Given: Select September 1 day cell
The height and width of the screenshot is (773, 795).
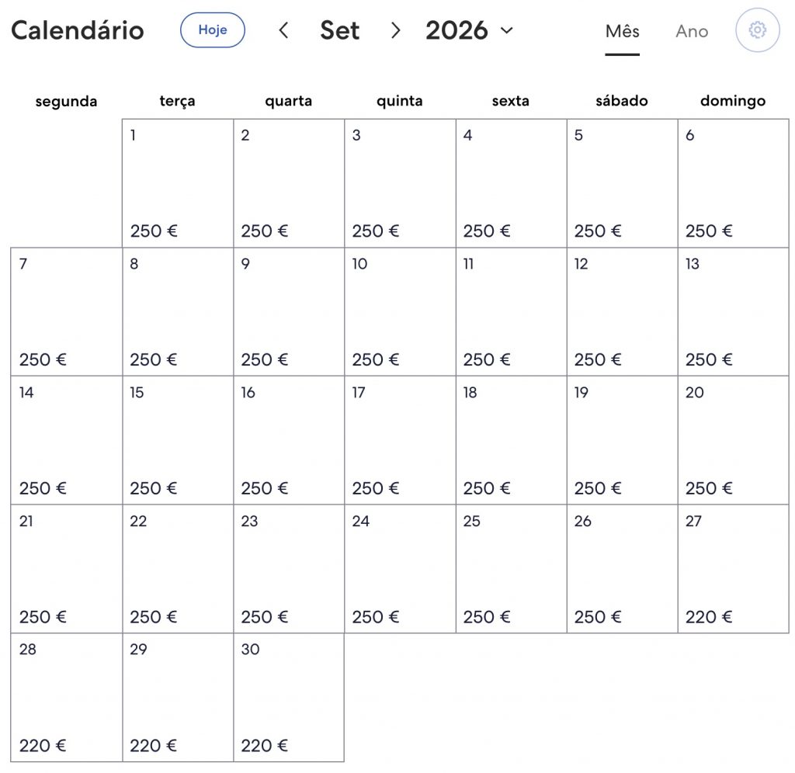Looking at the screenshot, I should (178, 183).
